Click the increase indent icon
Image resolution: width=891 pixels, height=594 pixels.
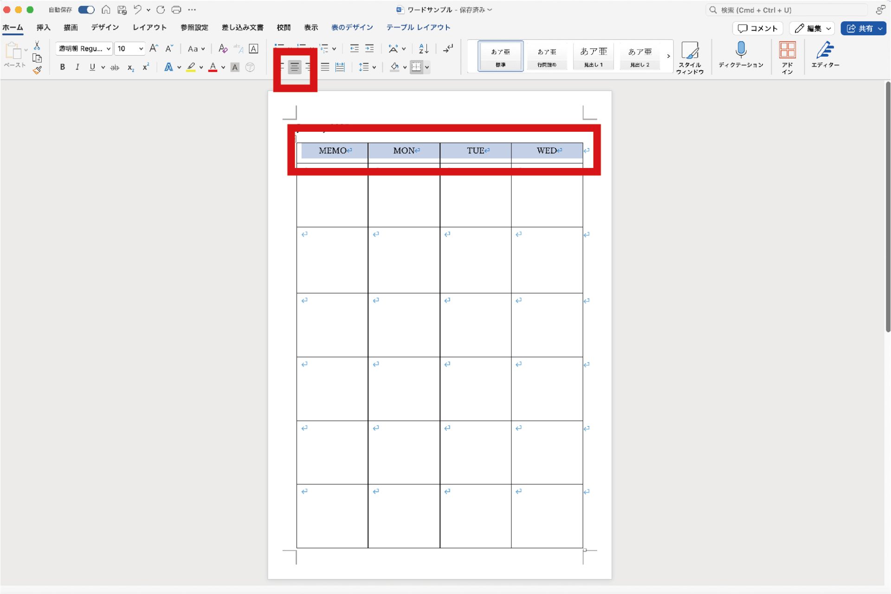click(x=369, y=48)
